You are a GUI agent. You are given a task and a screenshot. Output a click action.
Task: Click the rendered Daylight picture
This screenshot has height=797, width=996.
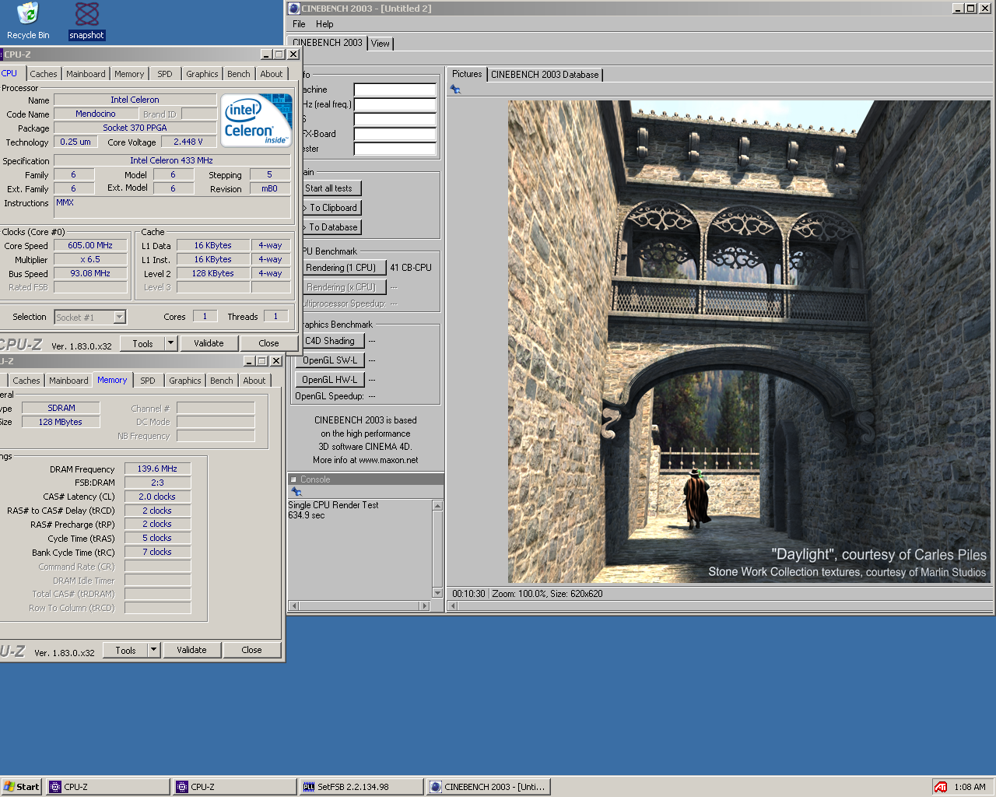click(749, 342)
